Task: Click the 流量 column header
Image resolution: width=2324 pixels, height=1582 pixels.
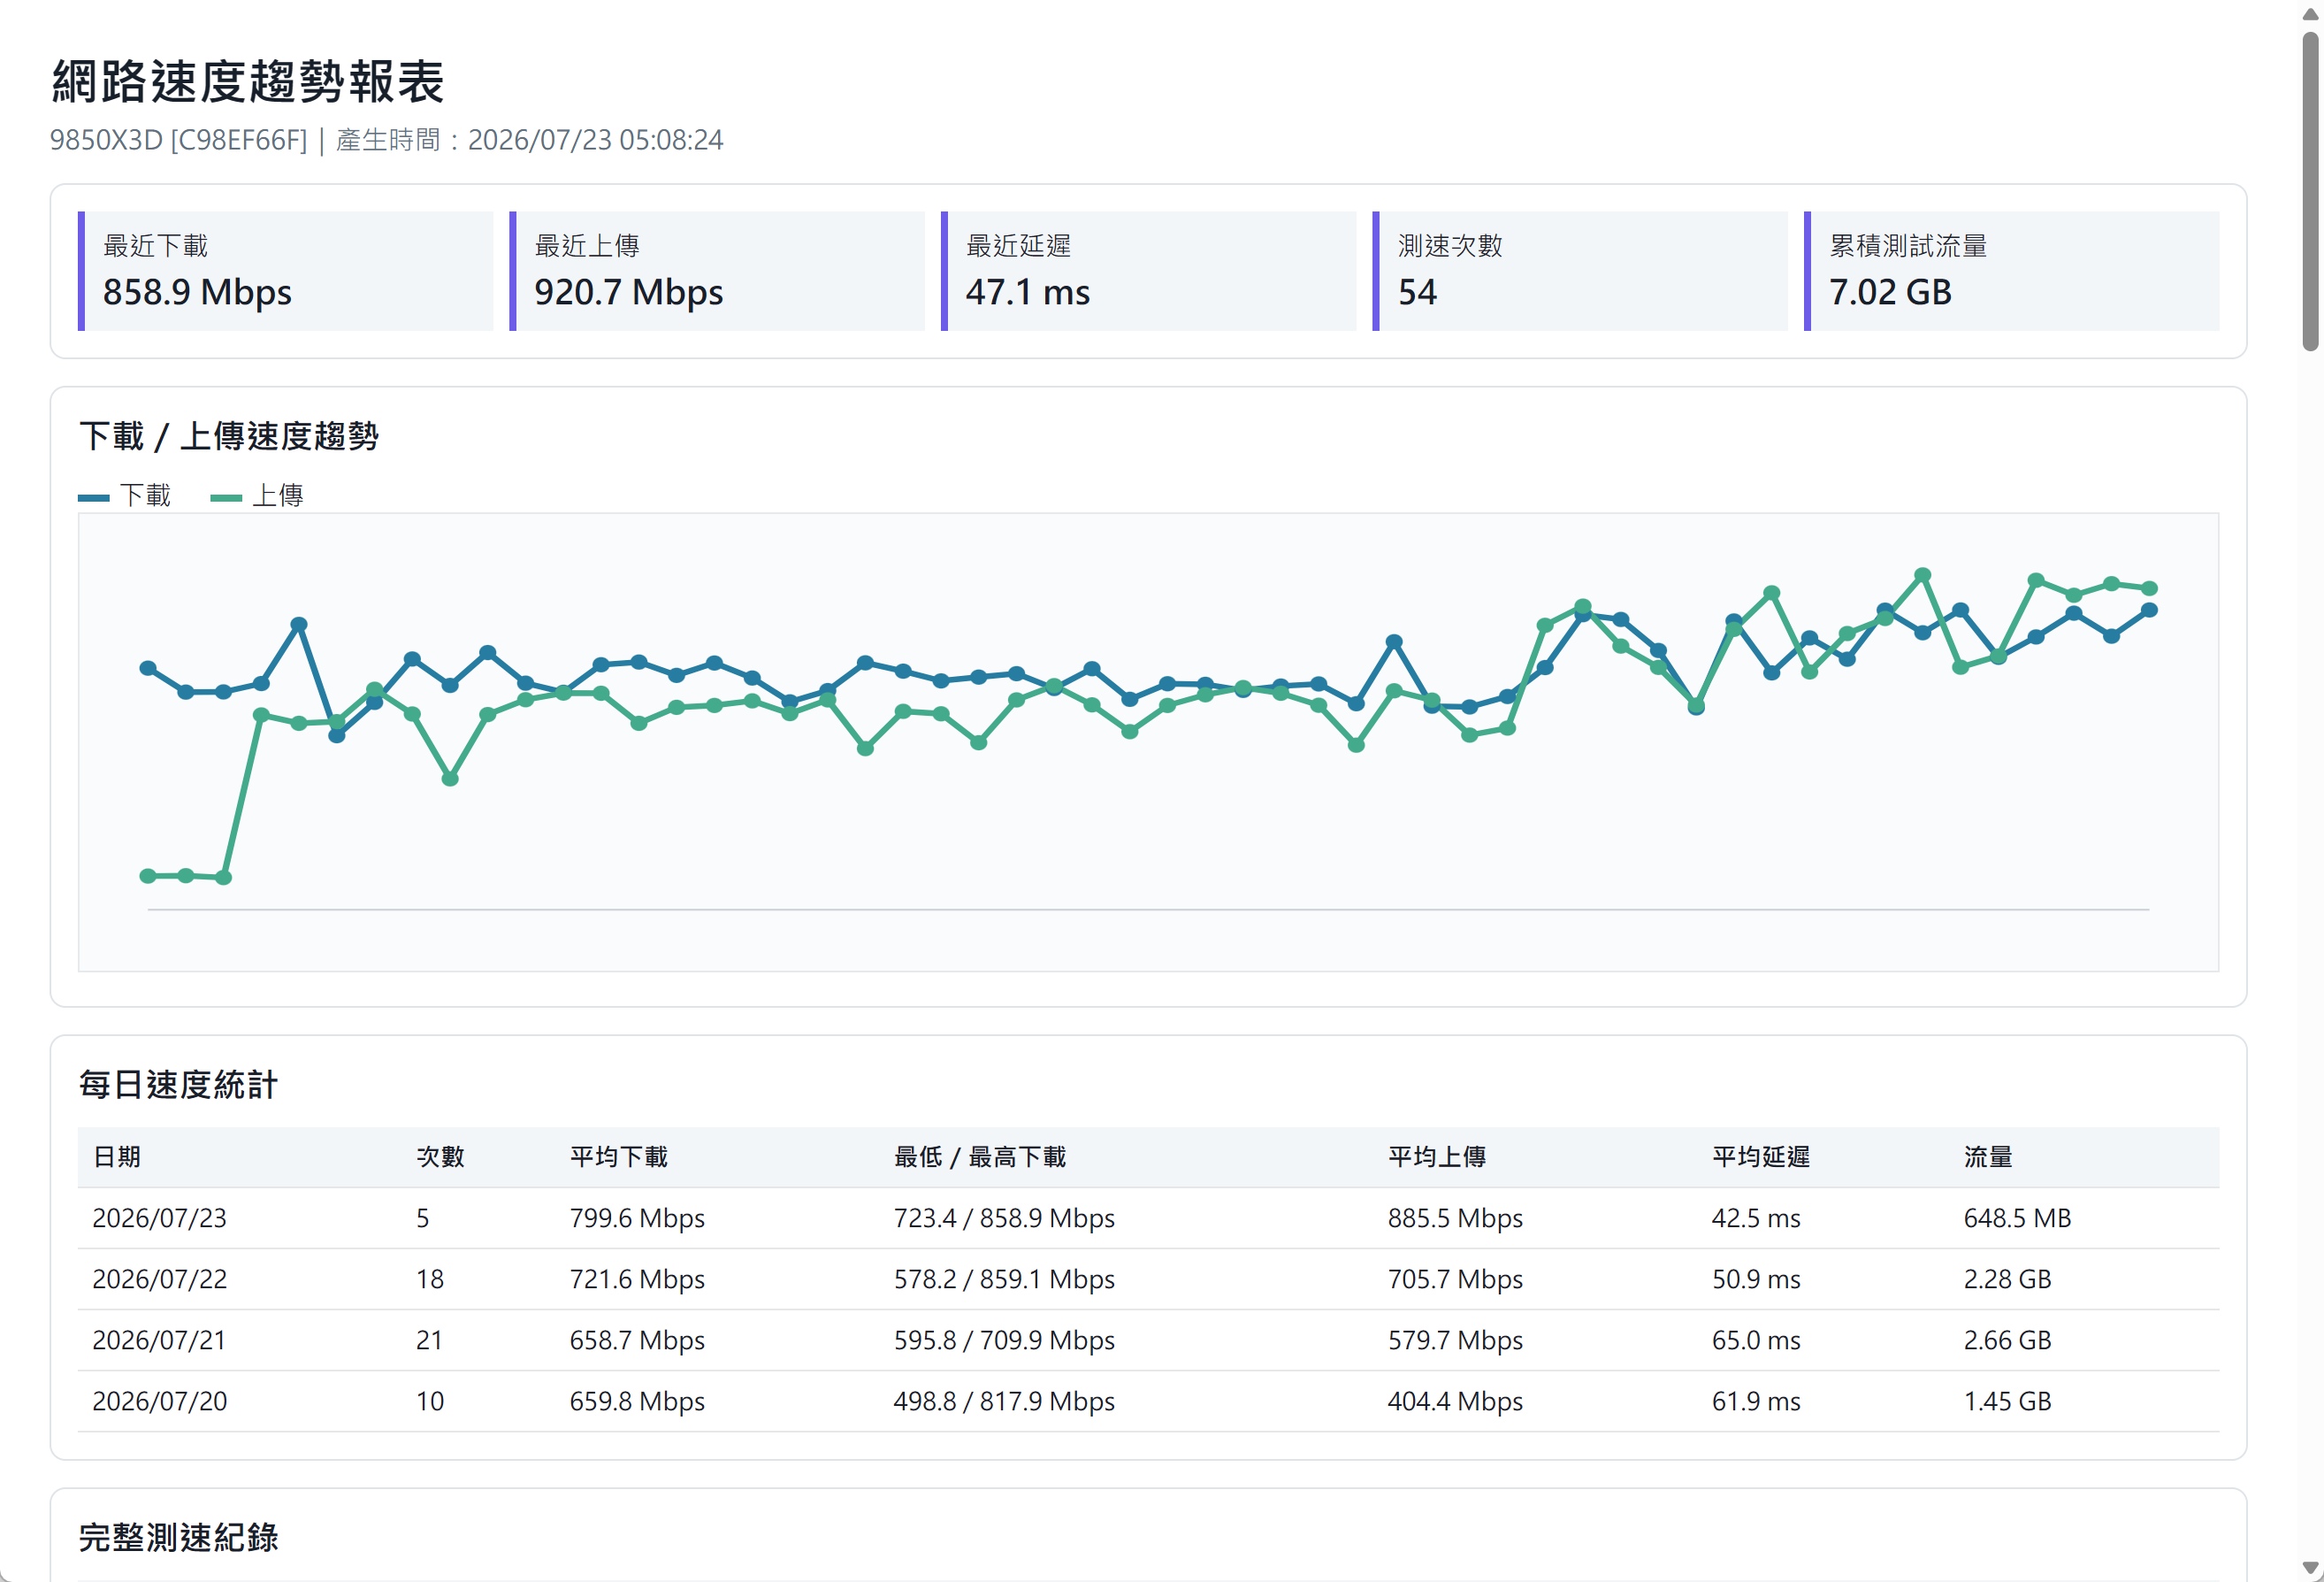Action: click(x=1987, y=1156)
